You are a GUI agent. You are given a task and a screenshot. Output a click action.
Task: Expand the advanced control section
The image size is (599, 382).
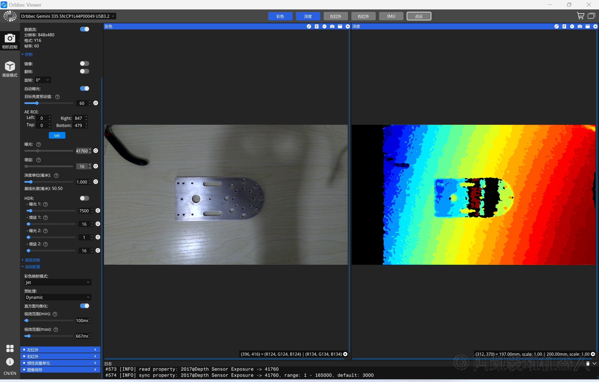(32, 260)
